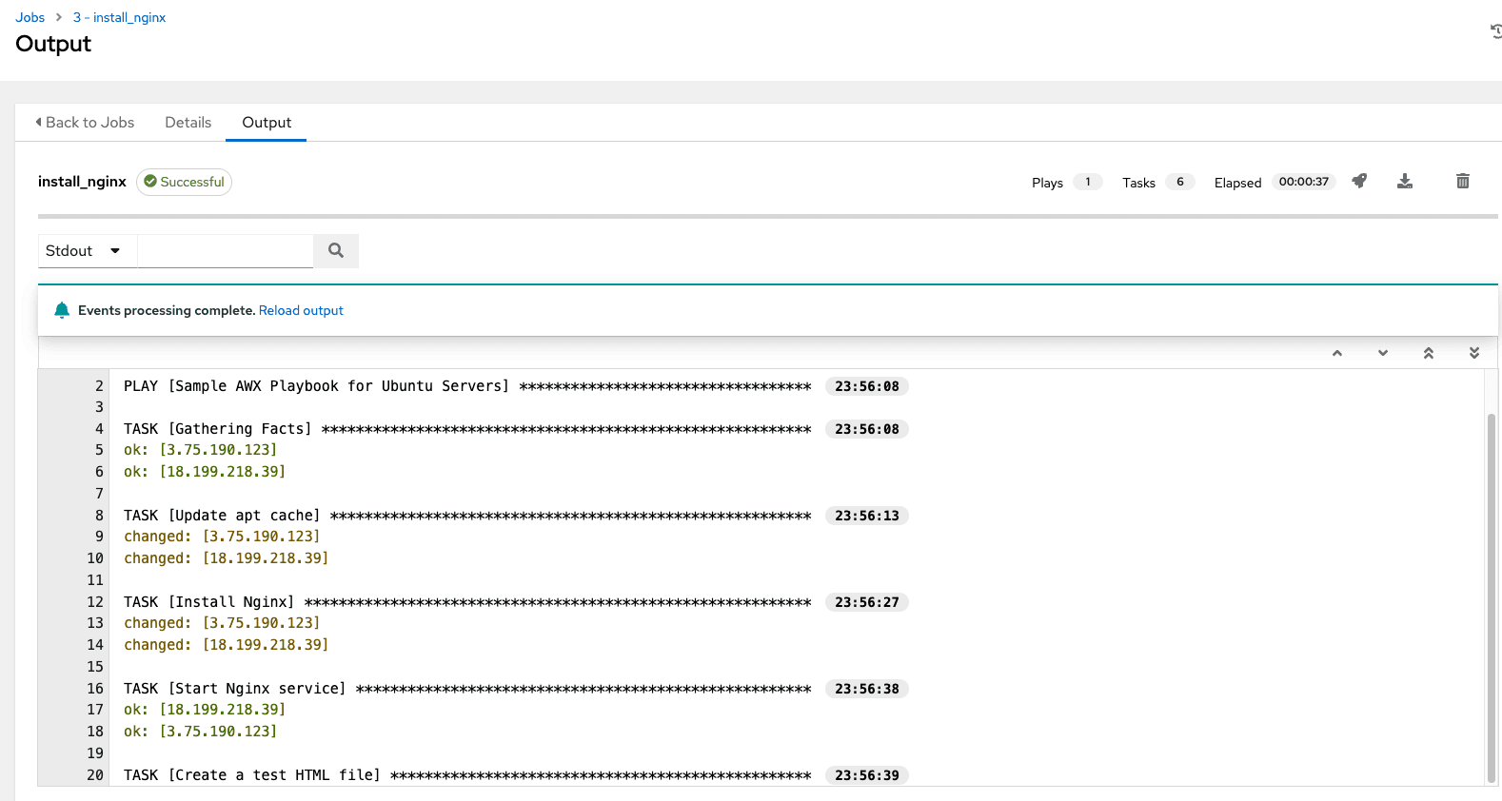Click the 23:56:39 timestamp badge
Image resolution: width=1502 pixels, height=801 pixels.
tap(867, 775)
